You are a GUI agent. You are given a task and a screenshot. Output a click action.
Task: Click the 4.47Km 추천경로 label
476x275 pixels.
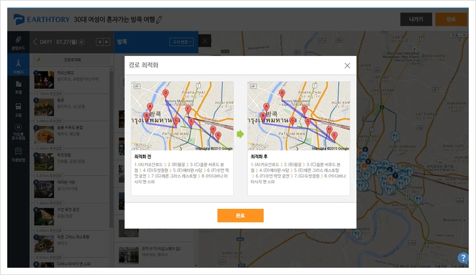point(49,175)
